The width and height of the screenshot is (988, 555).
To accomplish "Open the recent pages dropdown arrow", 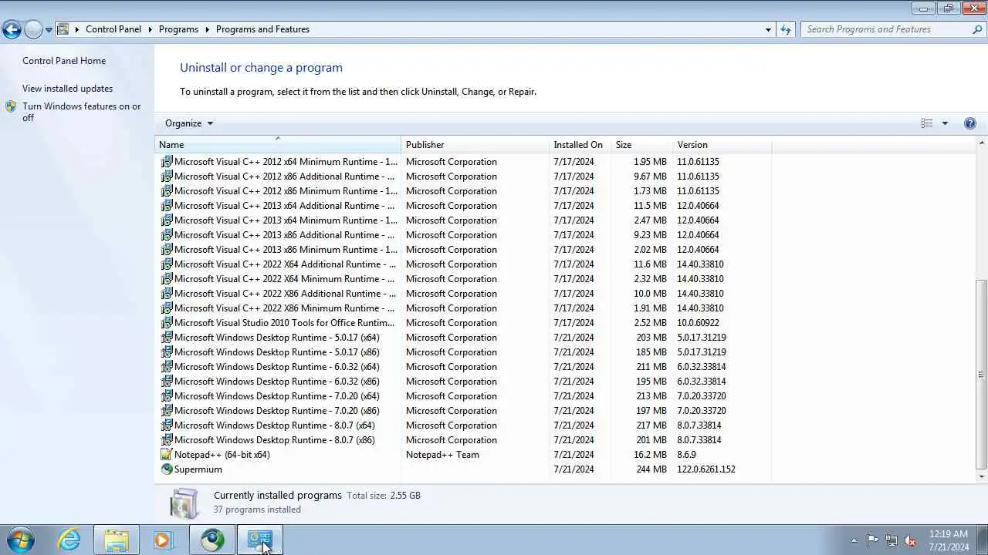I will pyautogui.click(x=49, y=30).
